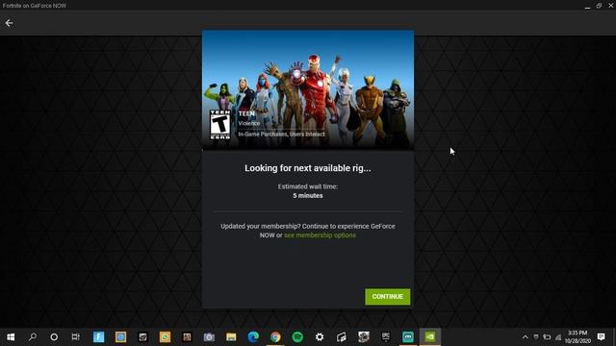Viewport: 616px width, 346px height.
Task: Open Epic Games Launcher on taskbar
Action: tap(386, 336)
